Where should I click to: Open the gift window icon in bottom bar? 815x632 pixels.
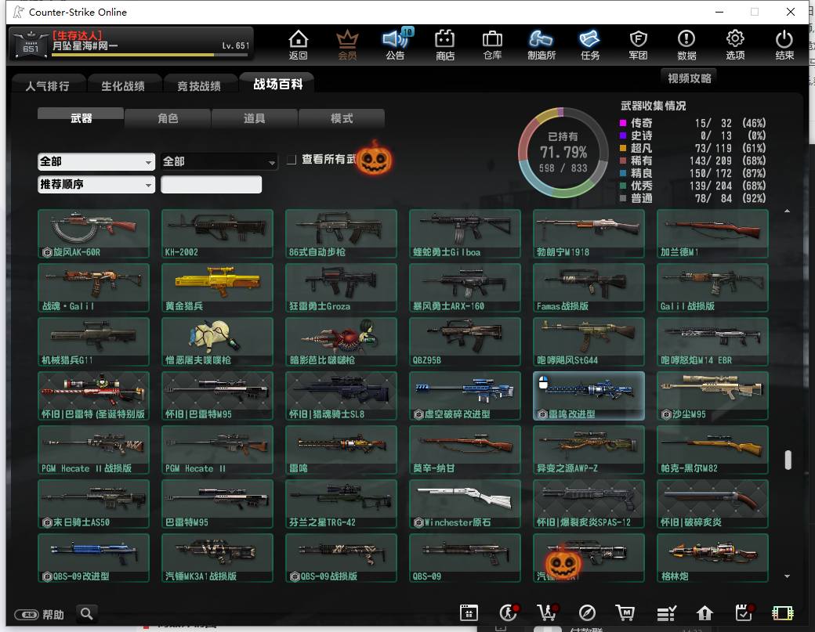coord(469,612)
